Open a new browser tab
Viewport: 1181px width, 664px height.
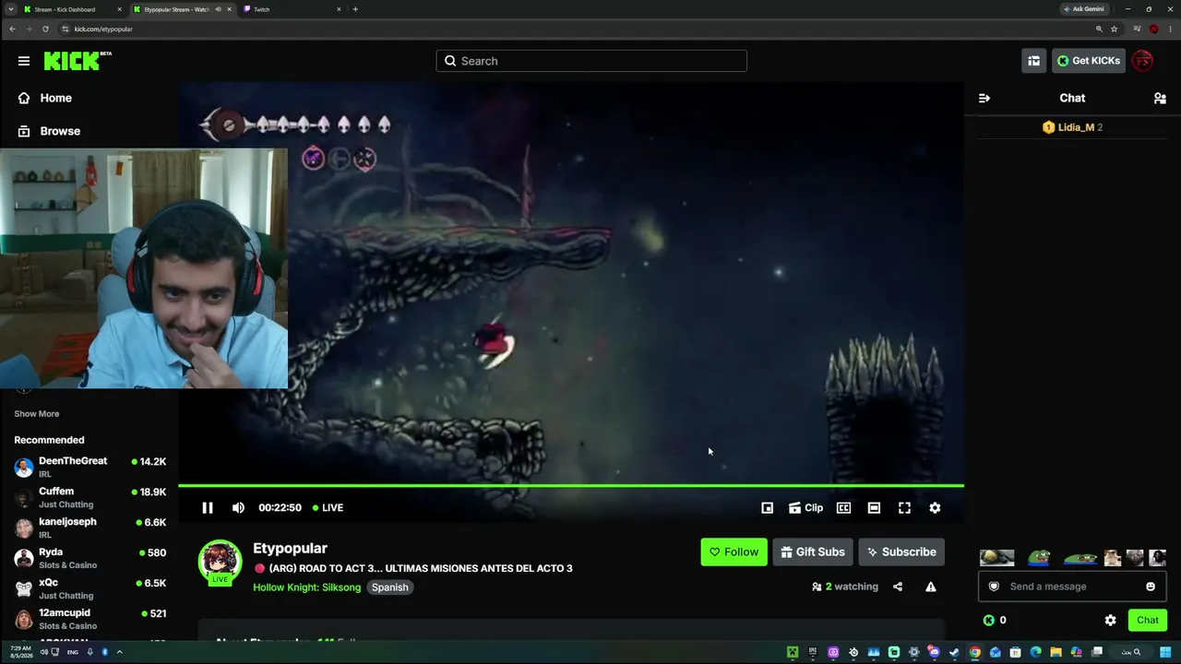pos(355,9)
